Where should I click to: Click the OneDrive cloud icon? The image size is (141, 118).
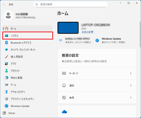tap(64, 112)
